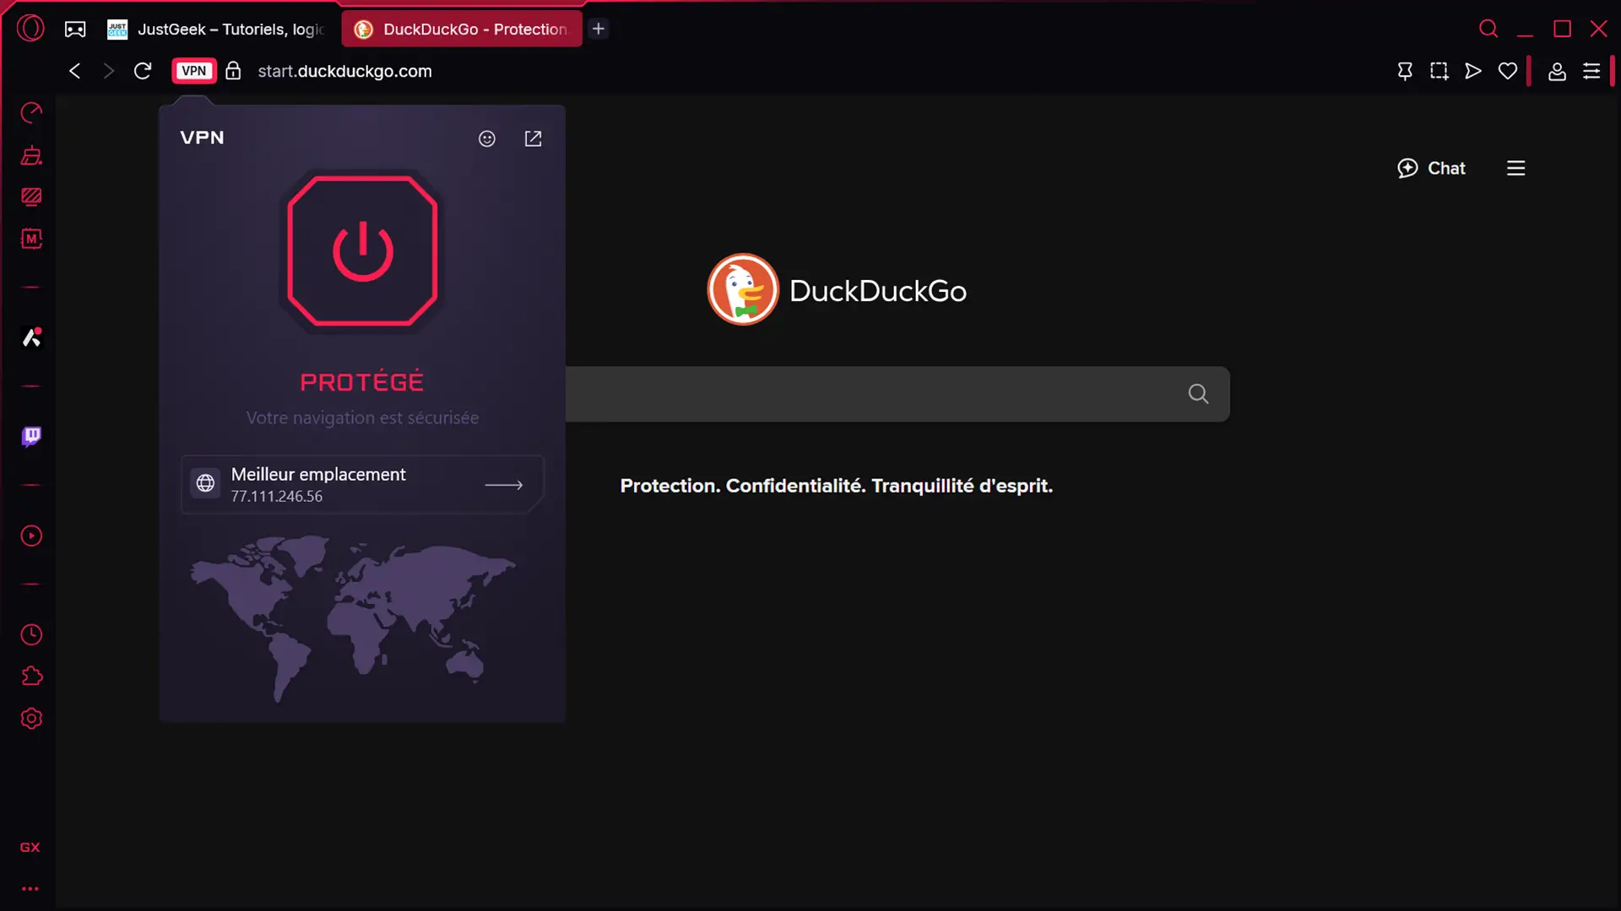This screenshot has height=911, width=1621.
Task: Open the Opera GX main menu logo
Action: tap(30, 29)
